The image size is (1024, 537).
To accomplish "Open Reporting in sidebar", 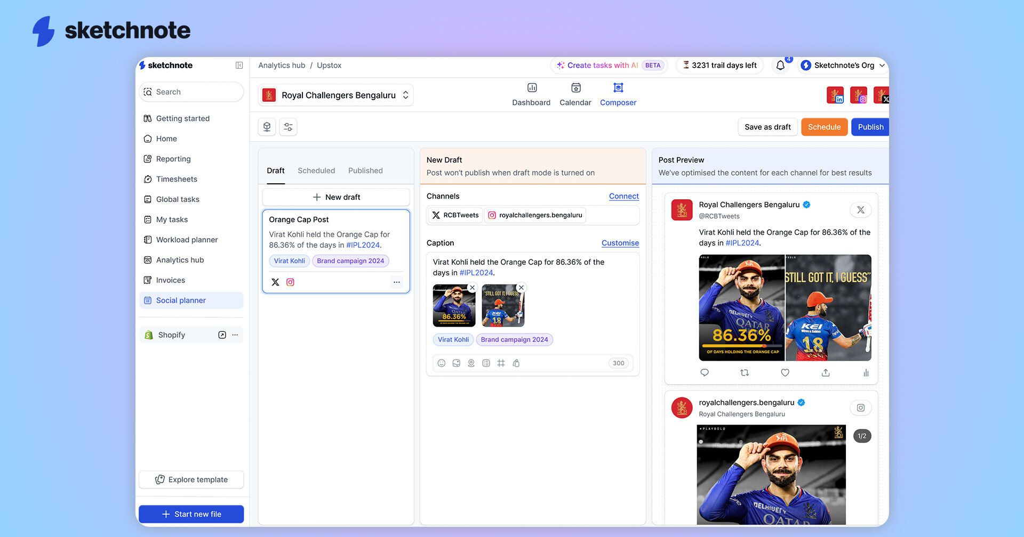I will tap(191, 159).
